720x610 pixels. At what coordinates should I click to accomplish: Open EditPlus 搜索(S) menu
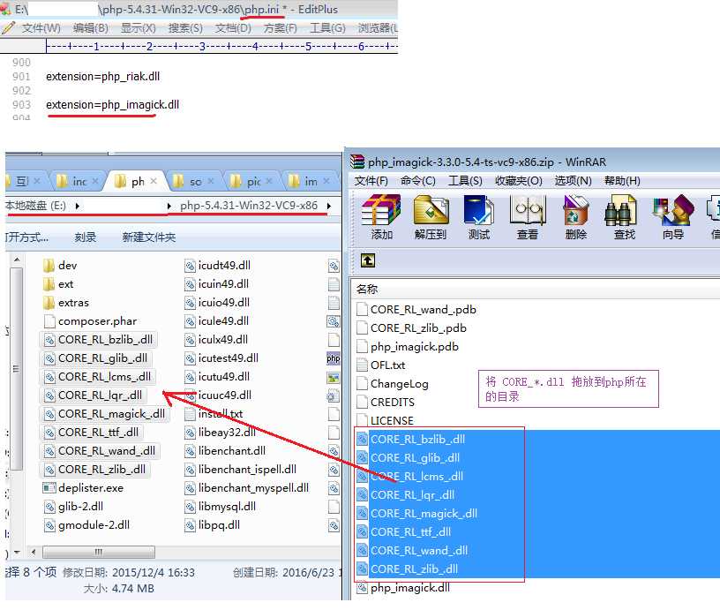[x=185, y=28]
